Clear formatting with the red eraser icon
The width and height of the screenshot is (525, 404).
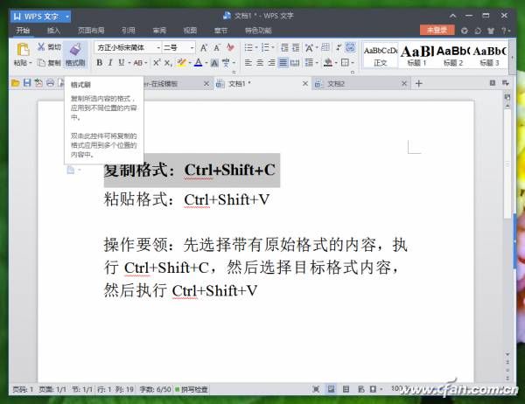tap(230, 47)
